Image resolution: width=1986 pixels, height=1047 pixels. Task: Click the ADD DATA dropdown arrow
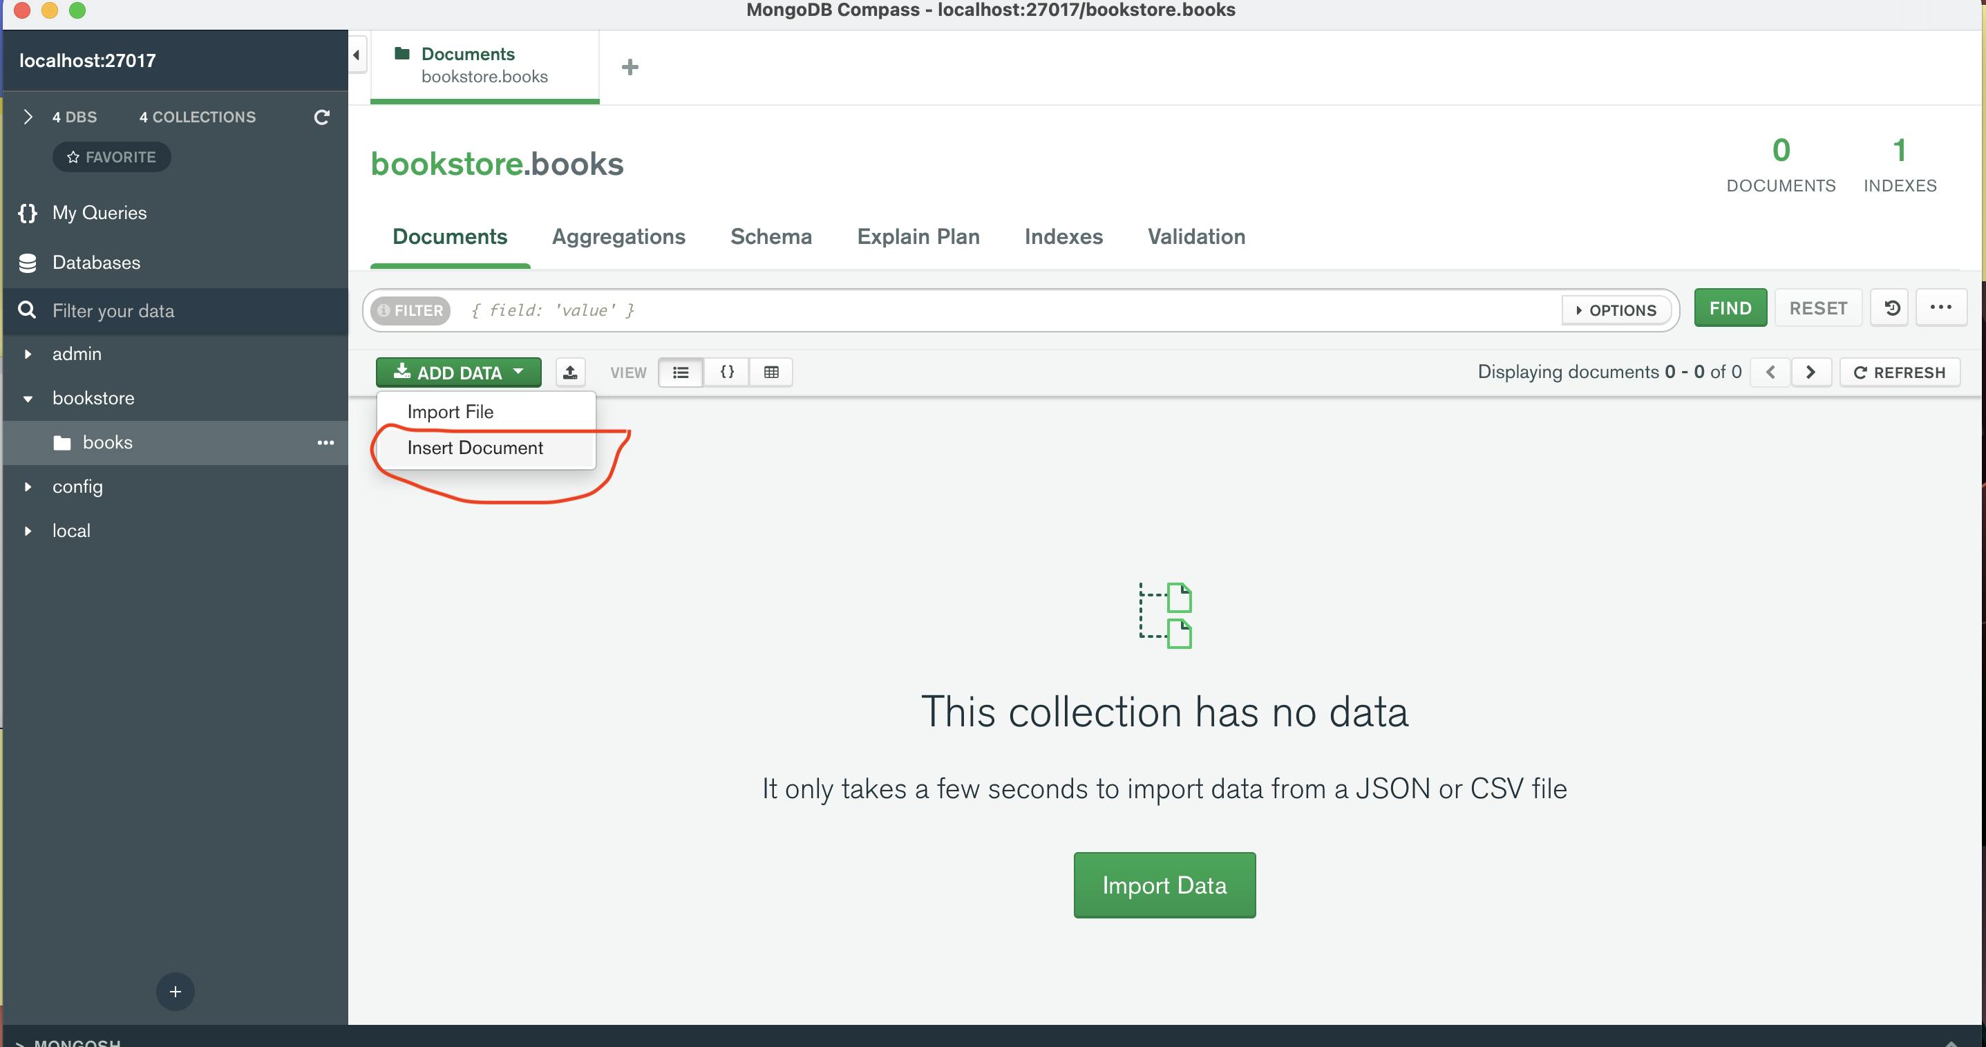point(520,372)
